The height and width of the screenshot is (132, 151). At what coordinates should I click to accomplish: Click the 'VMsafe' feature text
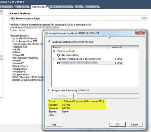[x=16, y=50]
